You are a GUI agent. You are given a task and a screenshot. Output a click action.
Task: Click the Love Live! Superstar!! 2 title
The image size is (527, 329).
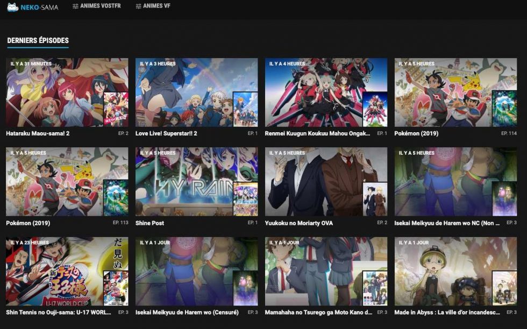[166, 133]
